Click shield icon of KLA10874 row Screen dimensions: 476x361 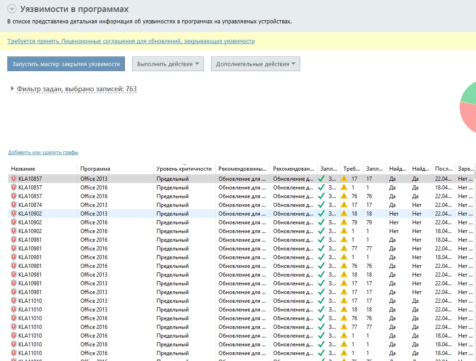pos(14,205)
